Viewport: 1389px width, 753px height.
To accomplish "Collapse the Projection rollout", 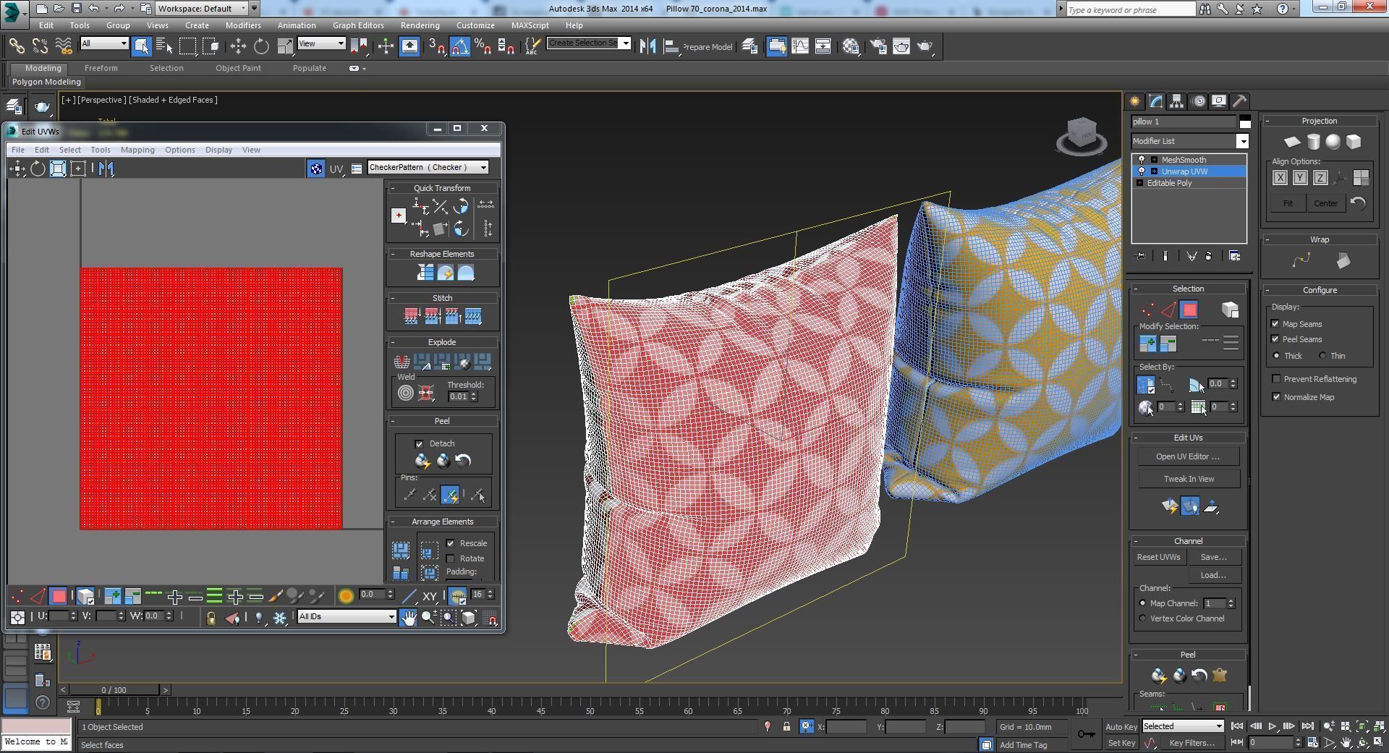I will [x=1268, y=121].
